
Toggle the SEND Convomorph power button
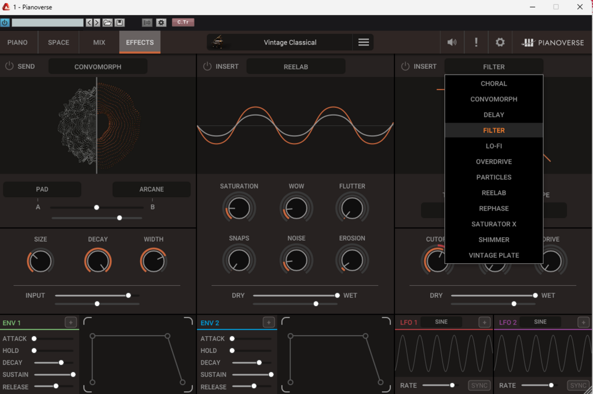click(x=9, y=66)
